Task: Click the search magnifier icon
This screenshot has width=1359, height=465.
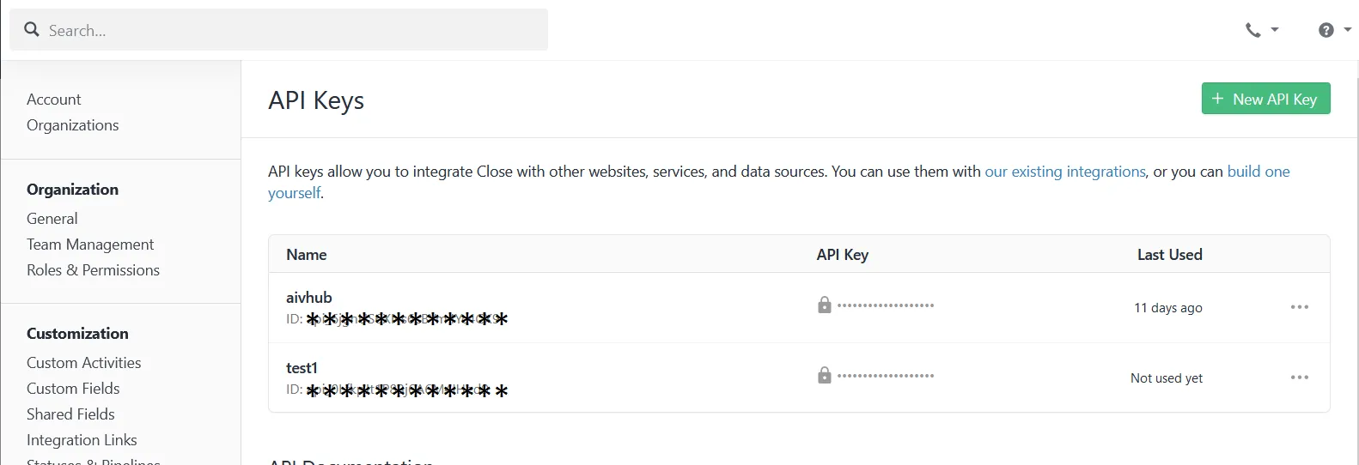Action: [32, 29]
